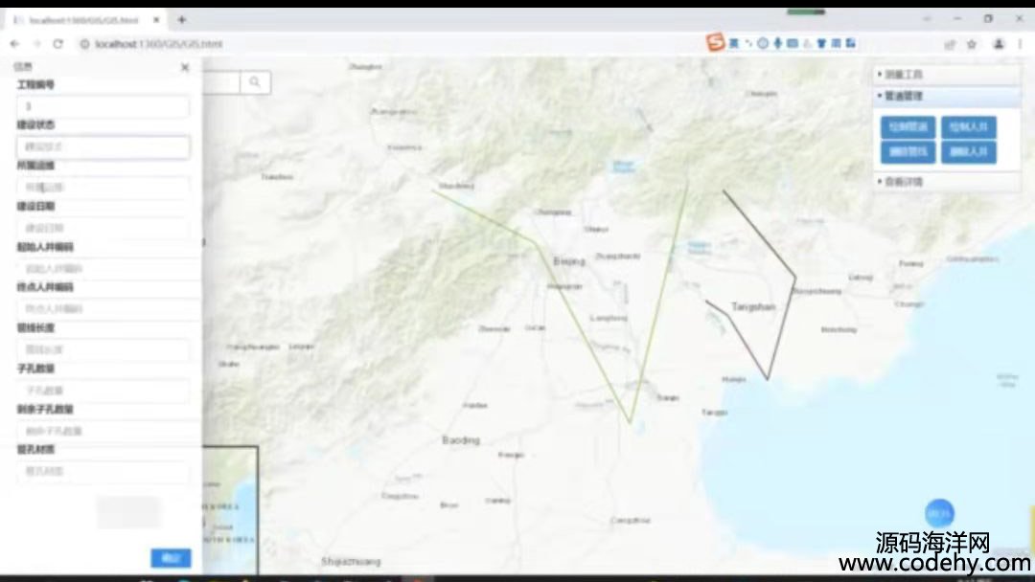Click the browser address bar URL

(x=158, y=44)
